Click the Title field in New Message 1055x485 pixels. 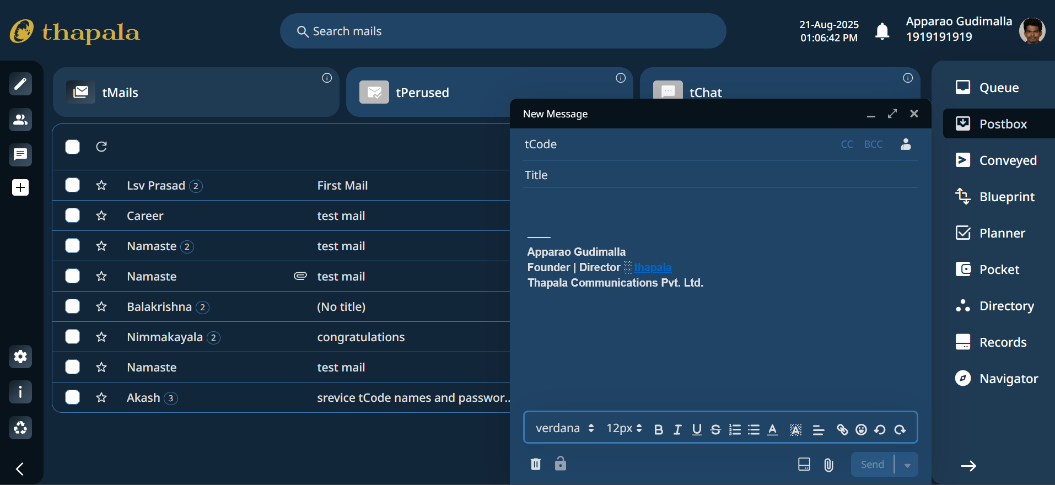point(720,175)
